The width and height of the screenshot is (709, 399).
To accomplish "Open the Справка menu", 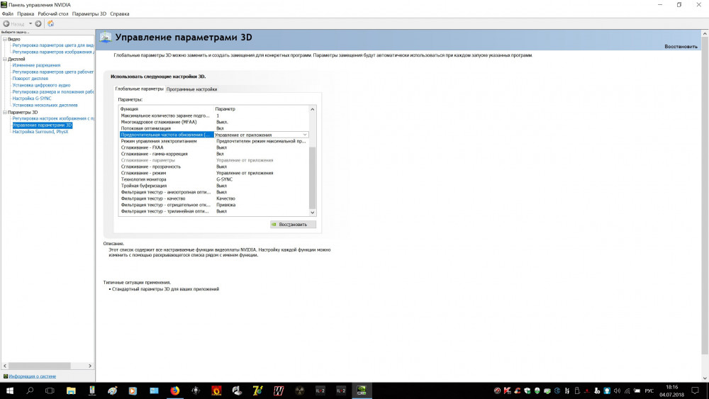I will click(x=120, y=13).
